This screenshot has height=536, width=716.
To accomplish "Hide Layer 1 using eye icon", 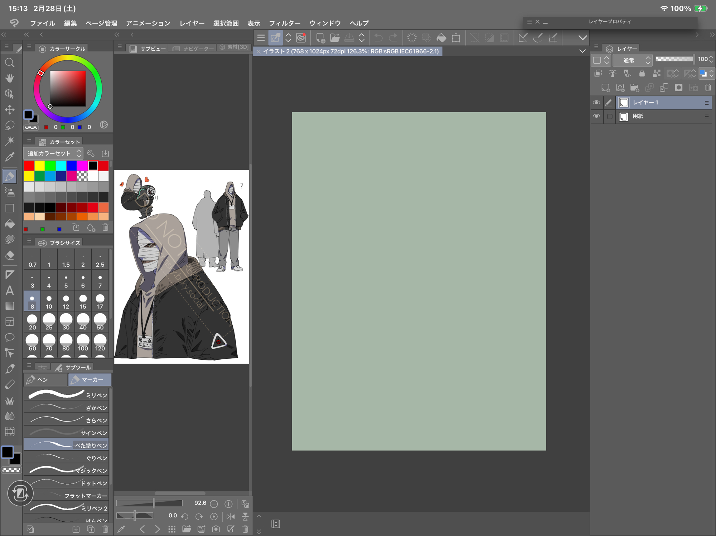I will click(596, 103).
